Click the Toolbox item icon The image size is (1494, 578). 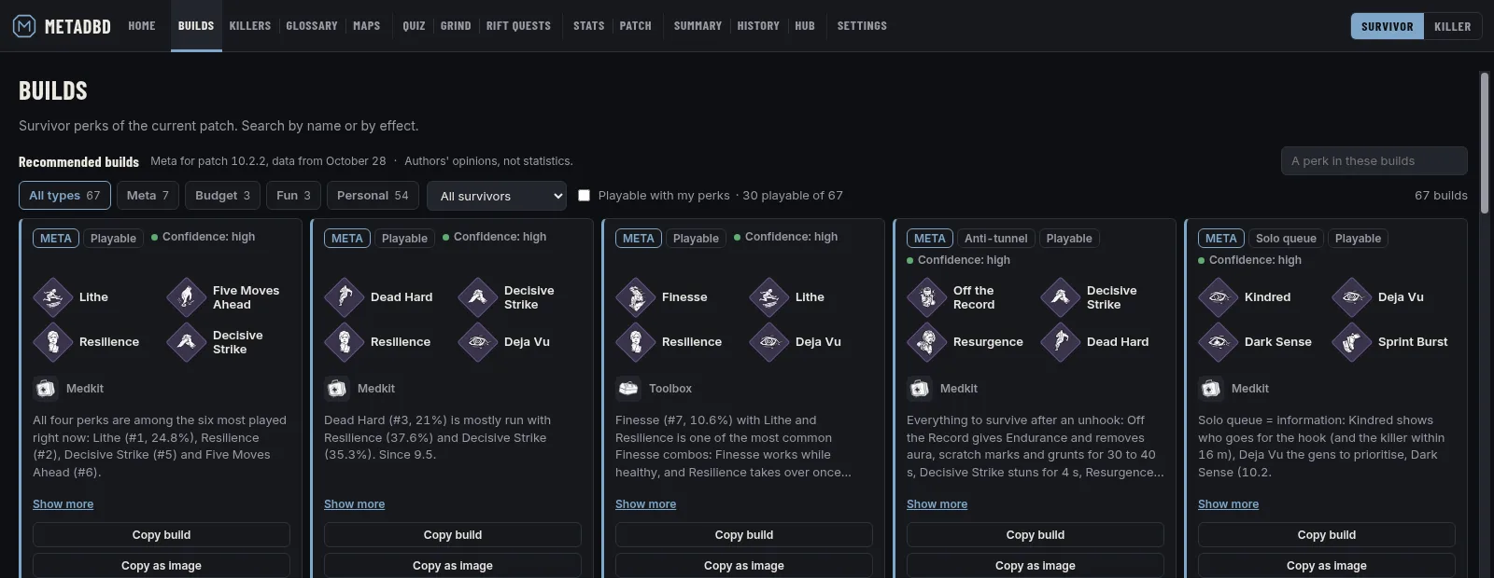point(627,389)
